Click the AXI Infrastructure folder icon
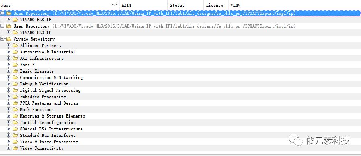The width and height of the screenshot is (361, 156). [x=15, y=59]
